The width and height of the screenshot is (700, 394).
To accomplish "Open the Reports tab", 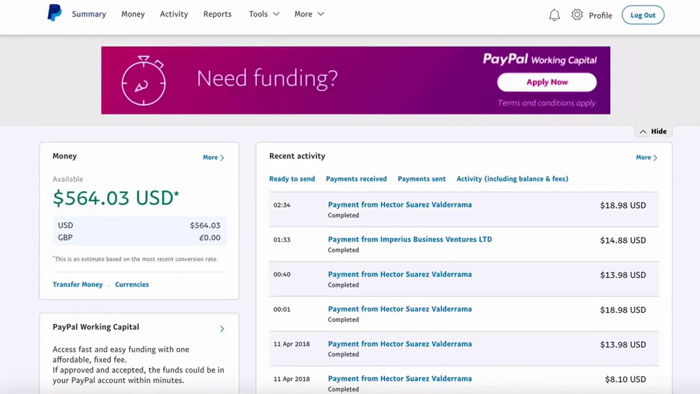I will coord(218,14).
